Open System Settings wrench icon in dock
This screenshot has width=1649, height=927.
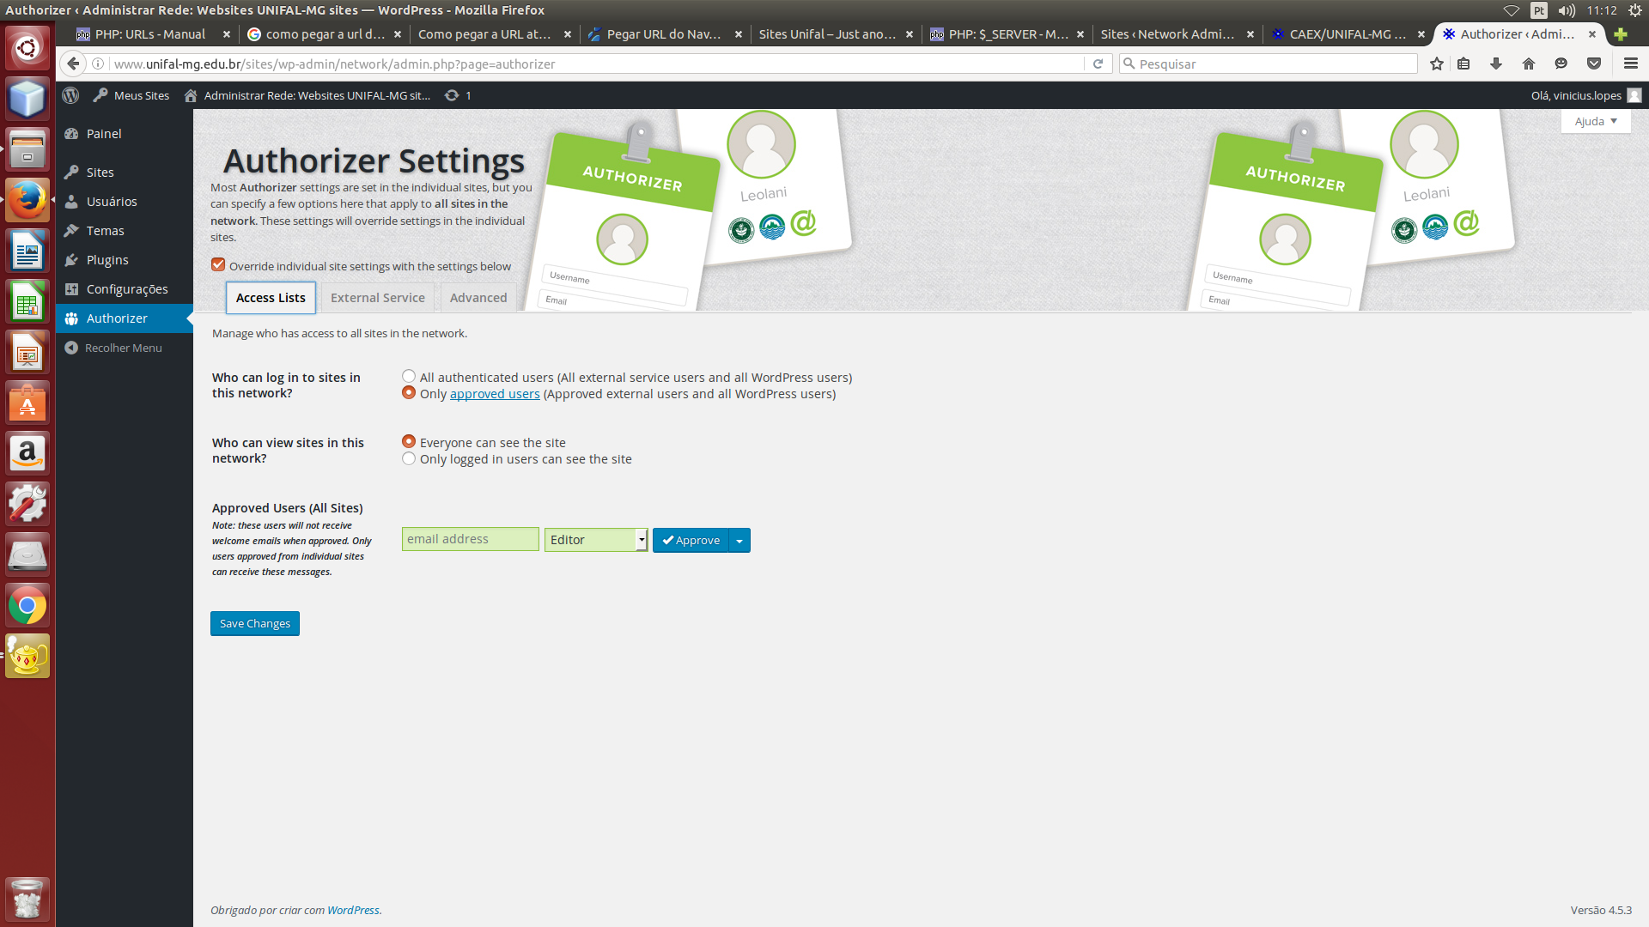[27, 504]
